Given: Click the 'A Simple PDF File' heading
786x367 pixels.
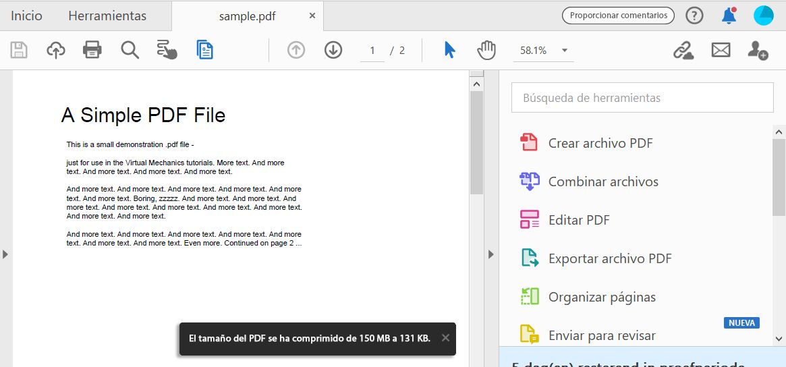Looking at the screenshot, I should point(143,115).
